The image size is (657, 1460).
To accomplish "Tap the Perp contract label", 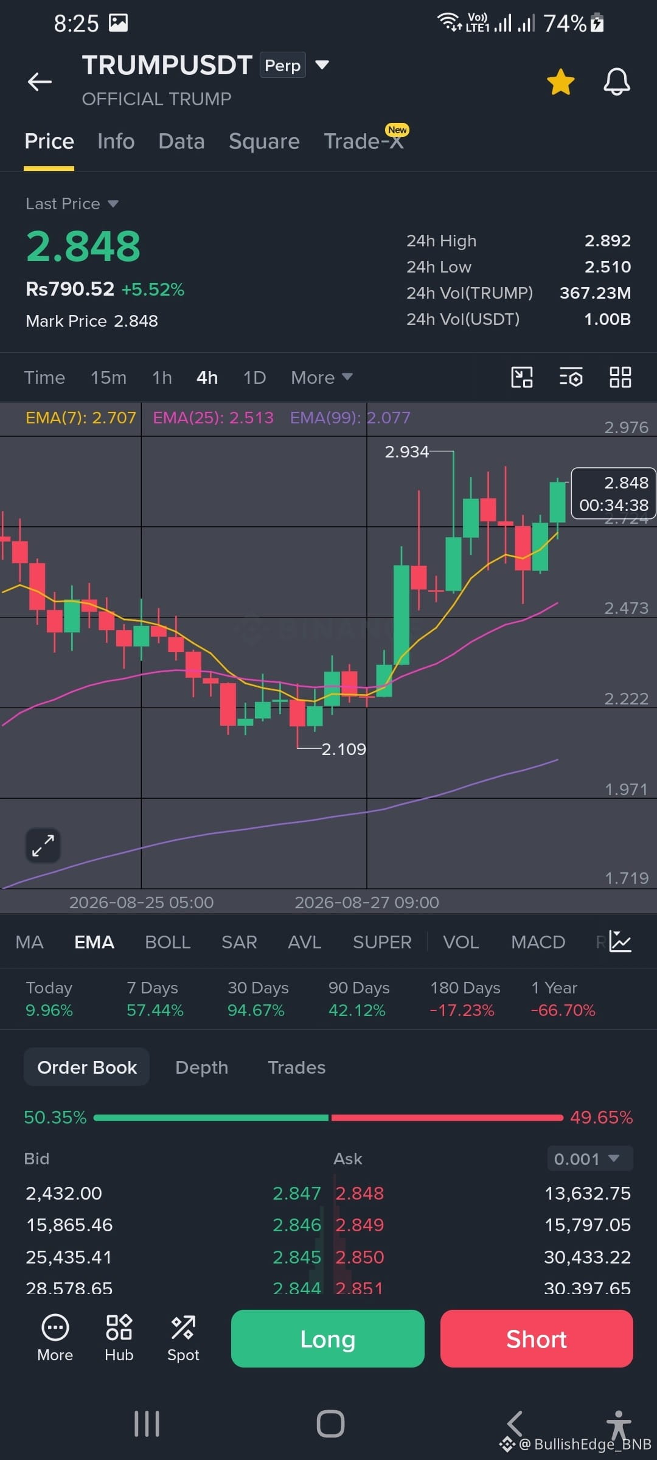I will click(283, 65).
